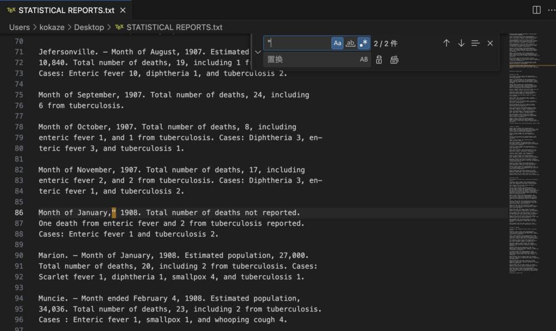Click the Desktop breadcrumb

[x=89, y=27]
